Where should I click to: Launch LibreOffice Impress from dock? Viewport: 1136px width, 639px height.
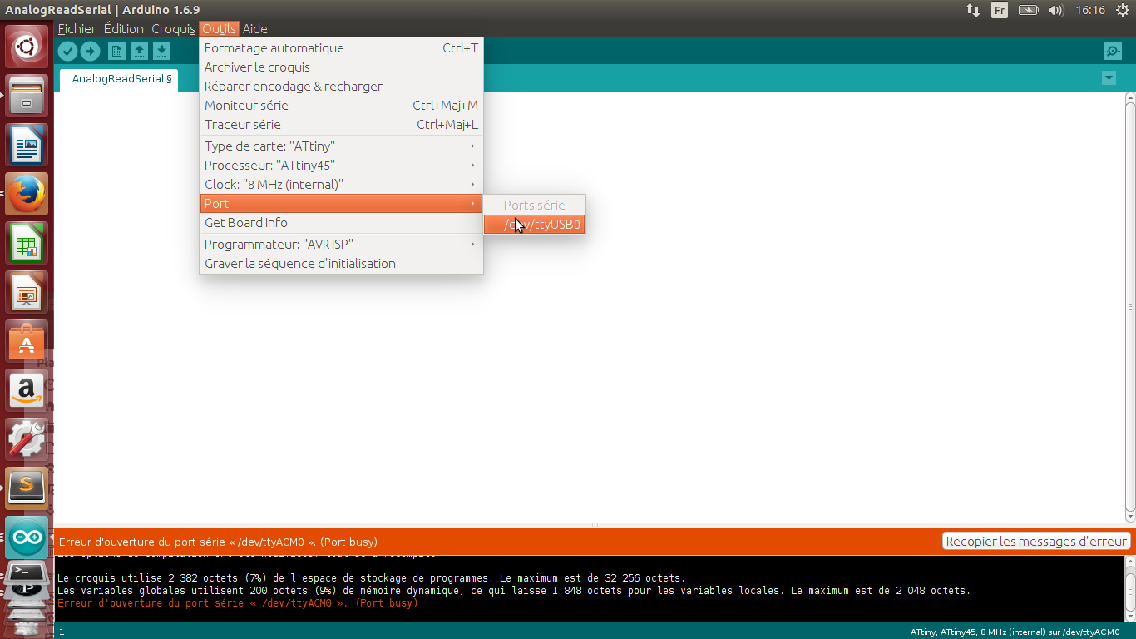pyautogui.click(x=27, y=293)
